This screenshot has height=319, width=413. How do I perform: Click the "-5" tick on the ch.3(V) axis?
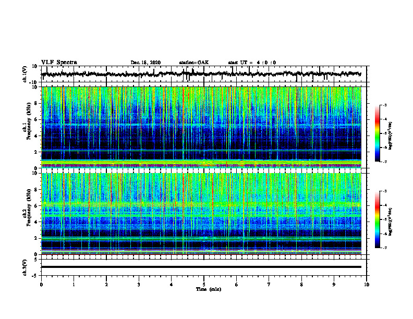(35, 276)
